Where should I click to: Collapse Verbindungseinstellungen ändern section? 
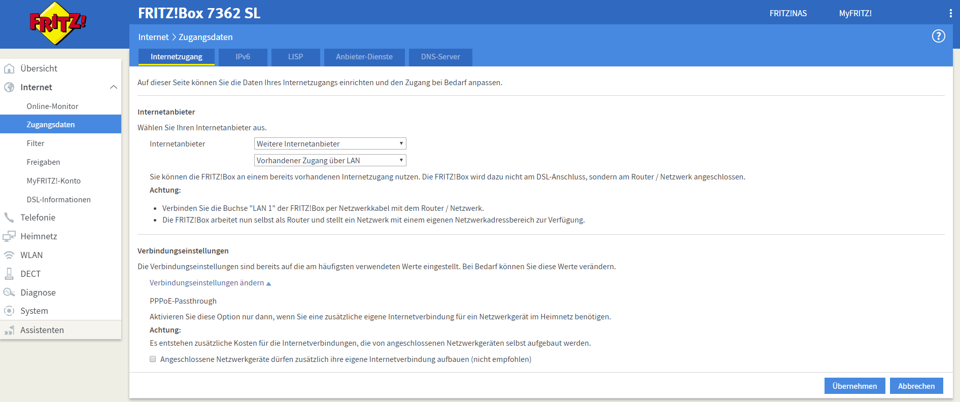coord(210,283)
